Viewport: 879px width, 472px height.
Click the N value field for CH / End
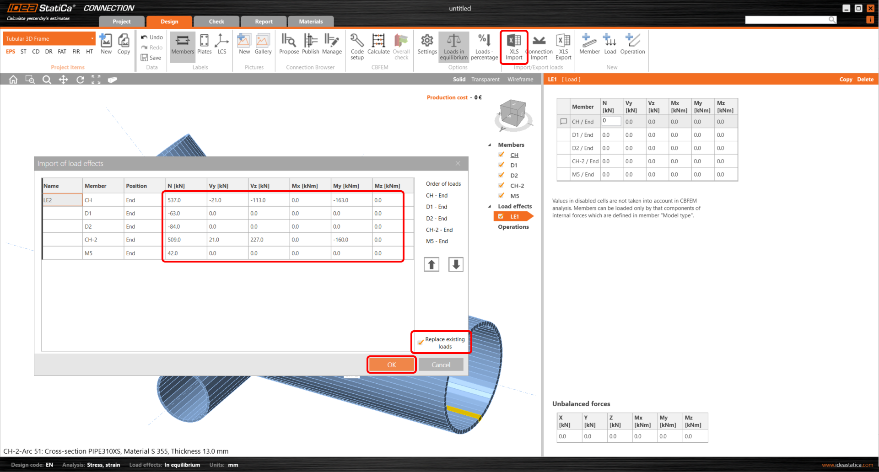point(611,121)
